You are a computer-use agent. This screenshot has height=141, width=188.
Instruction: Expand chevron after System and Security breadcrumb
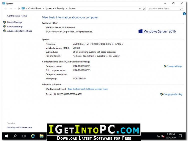pyautogui.click(x=66, y=9)
